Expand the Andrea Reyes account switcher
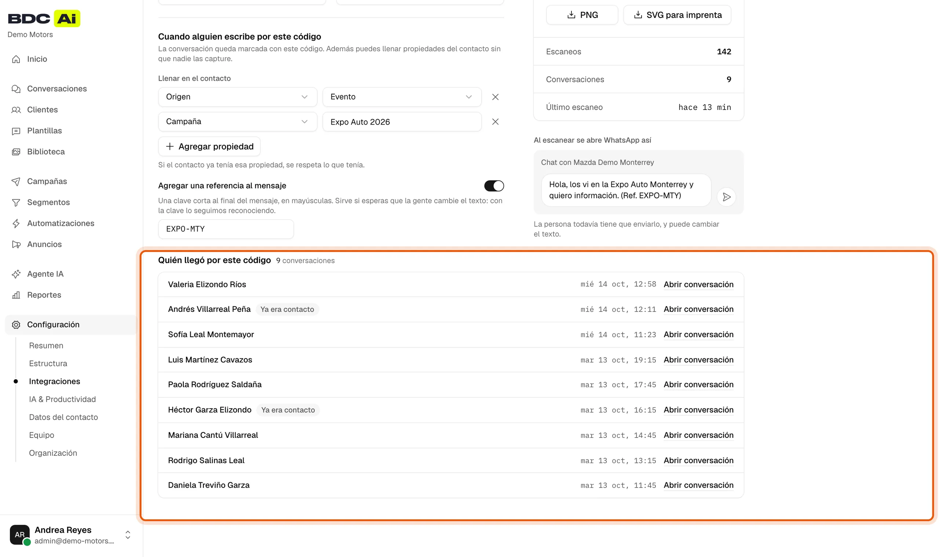 click(128, 535)
